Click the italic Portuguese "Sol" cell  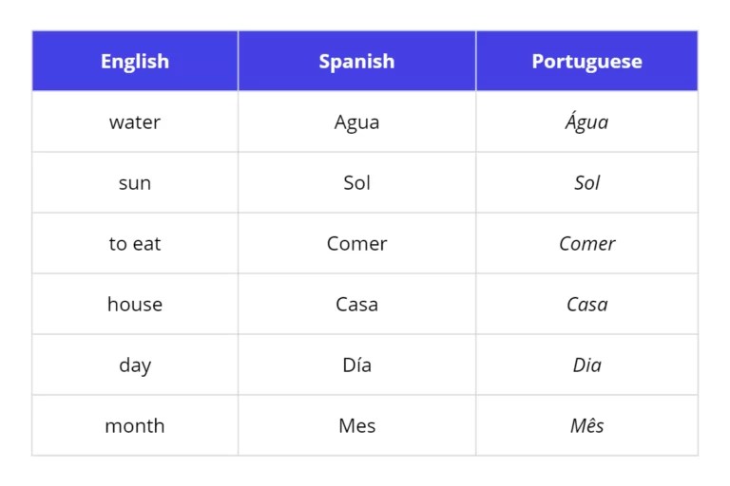click(x=586, y=183)
